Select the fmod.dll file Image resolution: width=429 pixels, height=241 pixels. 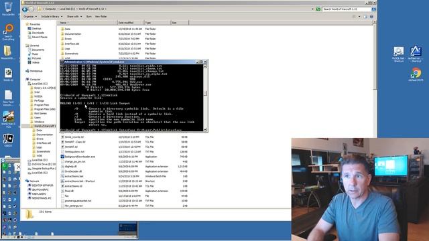pyautogui.click(x=69, y=191)
